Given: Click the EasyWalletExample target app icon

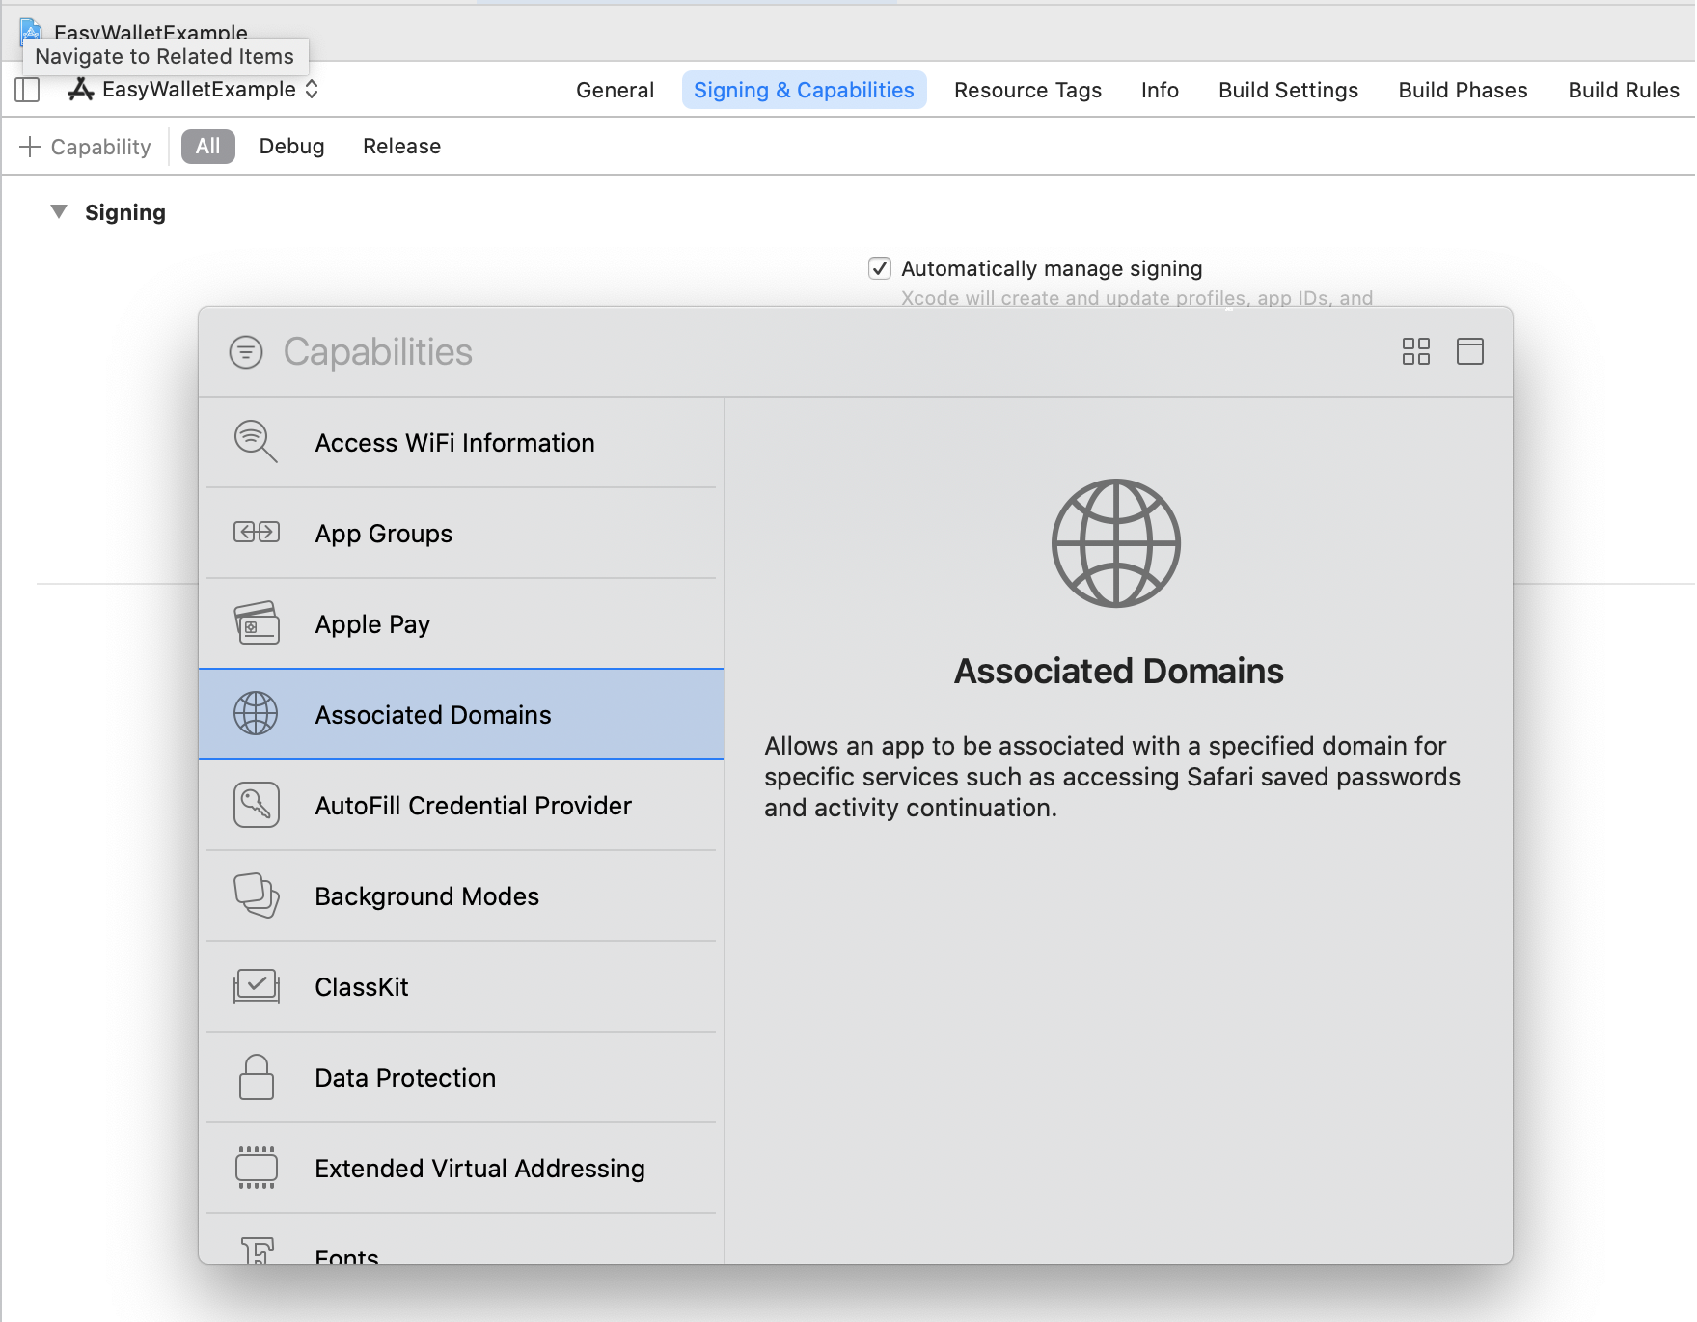Looking at the screenshot, I should [81, 90].
